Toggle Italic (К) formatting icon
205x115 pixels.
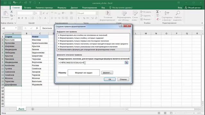click(x=22, y=18)
